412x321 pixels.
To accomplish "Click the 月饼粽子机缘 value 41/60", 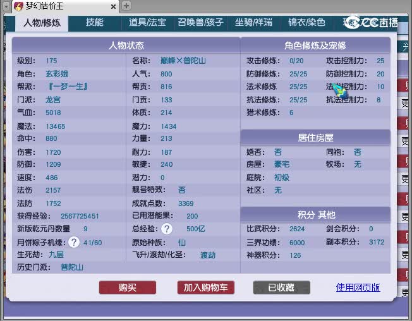I will point(93,243).
